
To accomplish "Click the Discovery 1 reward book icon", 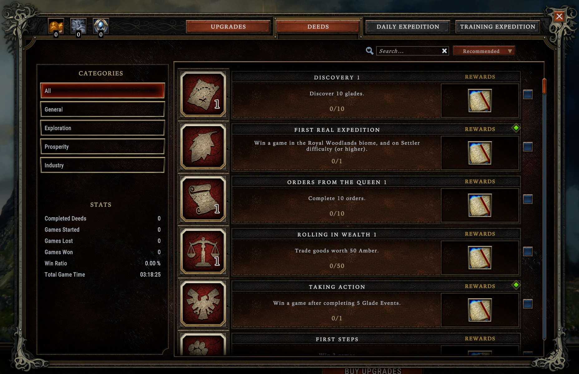I will [x=480, y=101].
